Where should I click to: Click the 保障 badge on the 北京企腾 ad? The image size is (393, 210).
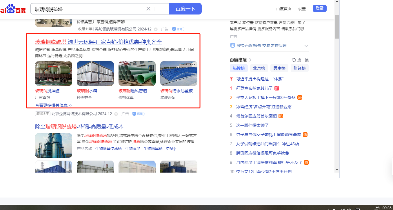138,114
